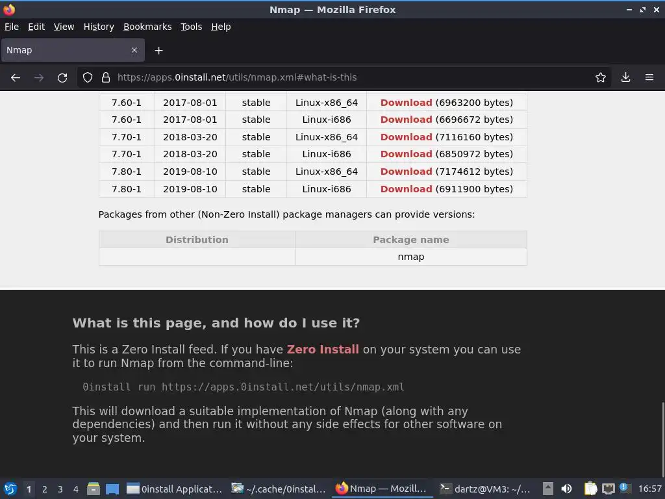Download 7.80-1 Linux-x86_64 package
Viewport: 665px width, 499px height.
[x=406, y=172]
